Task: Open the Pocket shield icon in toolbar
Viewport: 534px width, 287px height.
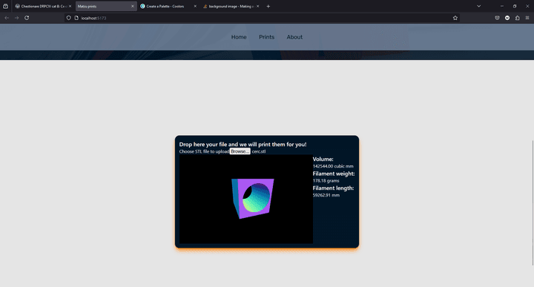Action: tap(497, 18)
